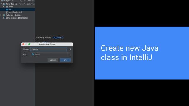Open the Project panel gear settings

click(x=29, y=1)
